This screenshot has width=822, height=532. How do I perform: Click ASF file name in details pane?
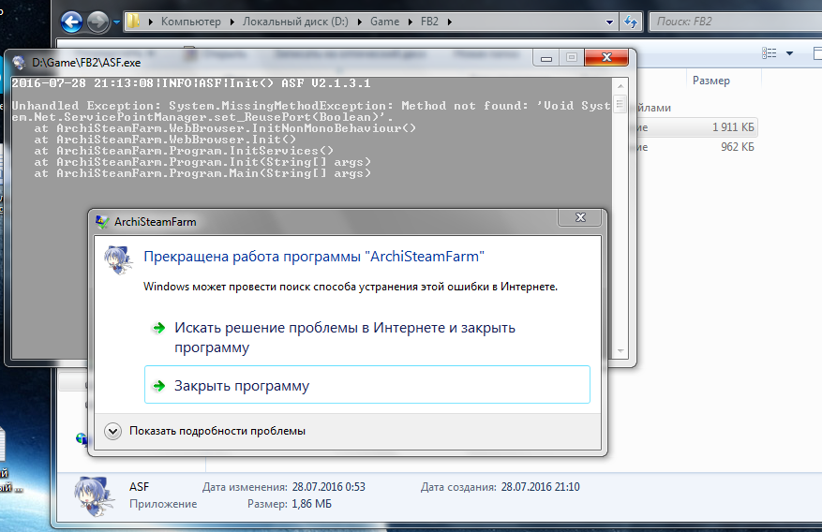coord(139,487)
